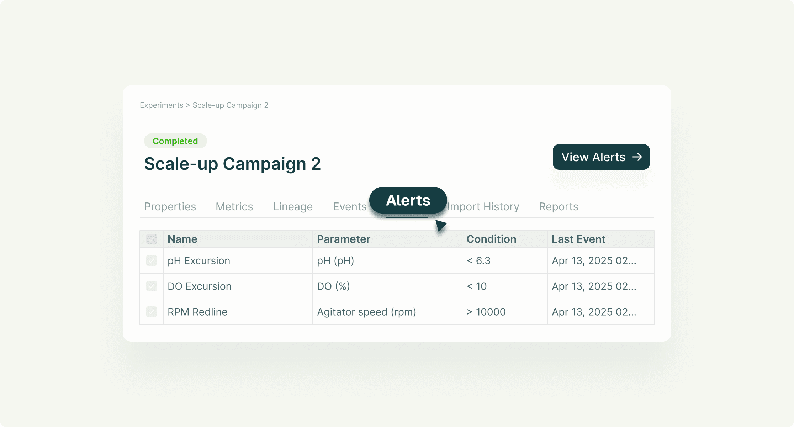The height and width of the screenshot is (427, 794).
Task: Switch to the Properties tab
Action: coord(170,206)
